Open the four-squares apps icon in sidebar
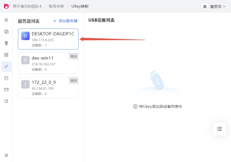231x162 pixels. (x=6, y=55)
